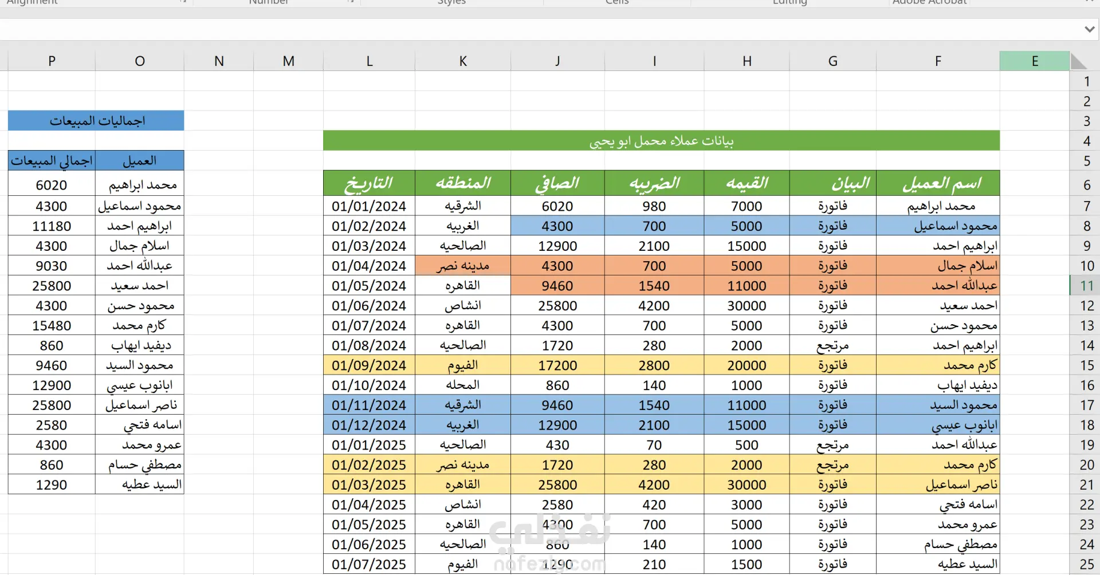Select net value cell 17200
Screen dimensions: 1100x575
(557, 365)
